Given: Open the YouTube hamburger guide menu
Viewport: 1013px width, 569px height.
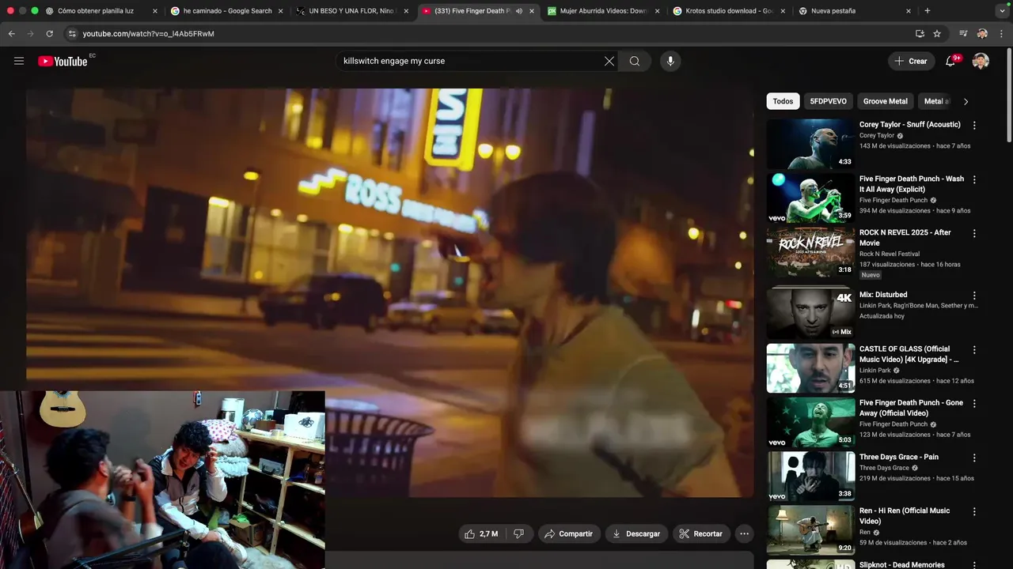Looking at the screenshot, I should coord(19,61).
